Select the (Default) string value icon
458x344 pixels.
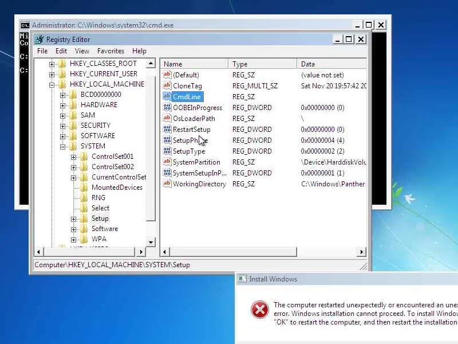click(167, 75)
